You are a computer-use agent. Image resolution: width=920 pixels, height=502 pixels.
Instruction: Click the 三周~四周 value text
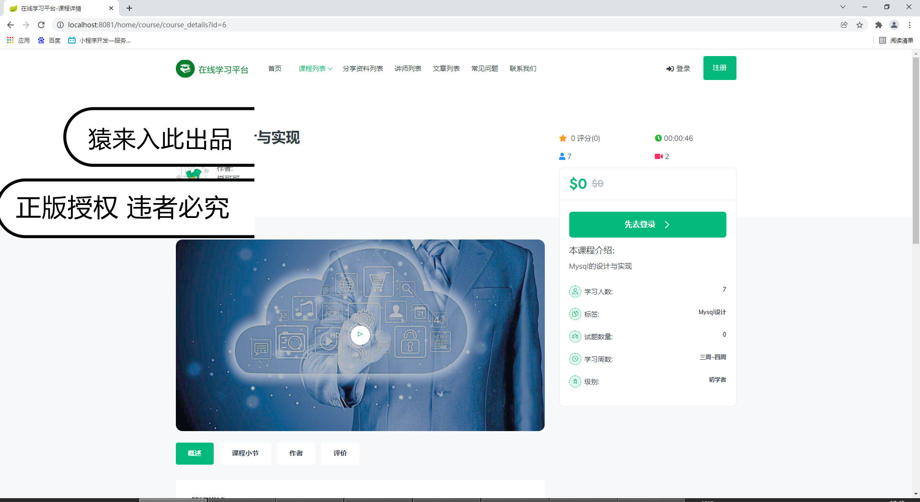pyautogui.click(x=713, y=357)
